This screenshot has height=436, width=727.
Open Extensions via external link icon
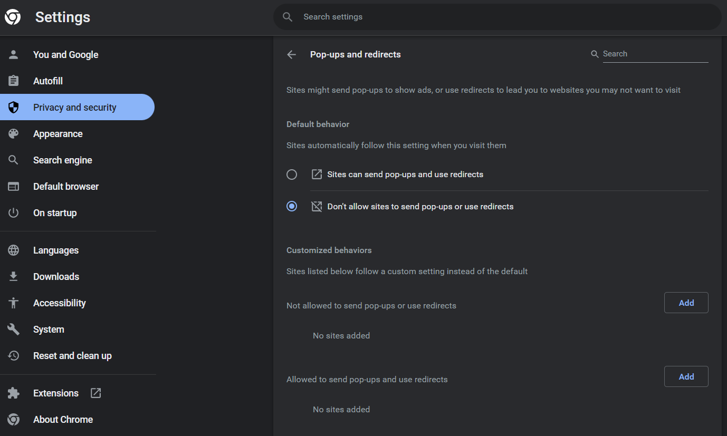click(95, 393)
